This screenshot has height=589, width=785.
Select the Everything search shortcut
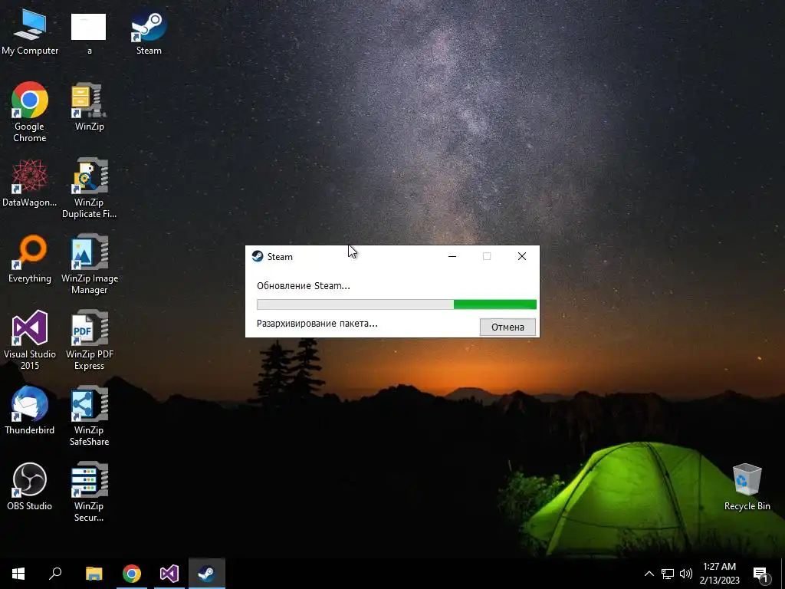coord(30,259)
